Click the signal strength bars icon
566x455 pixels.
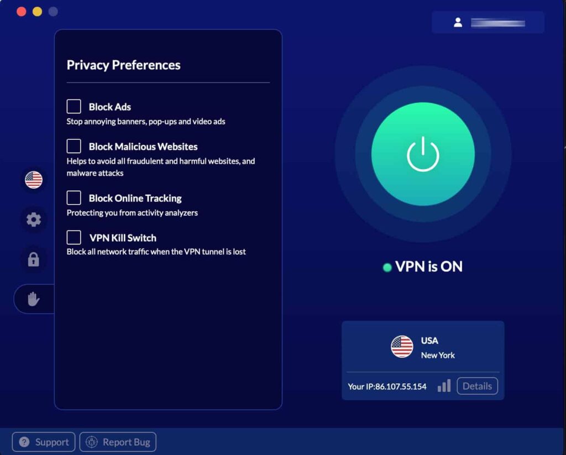tap(444, 386)
